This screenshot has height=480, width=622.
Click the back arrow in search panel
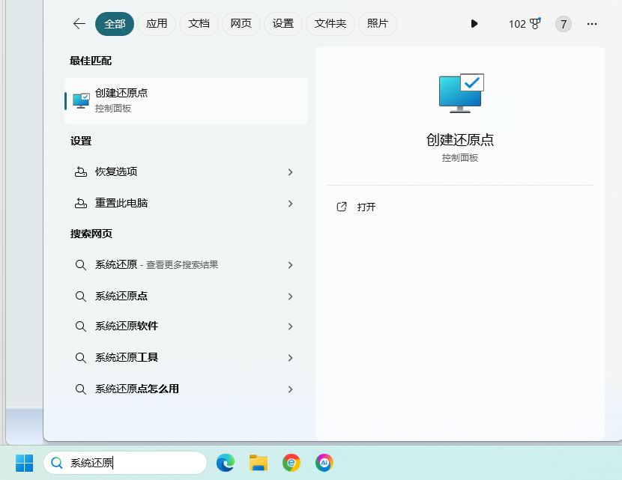[x=79, y=24]
